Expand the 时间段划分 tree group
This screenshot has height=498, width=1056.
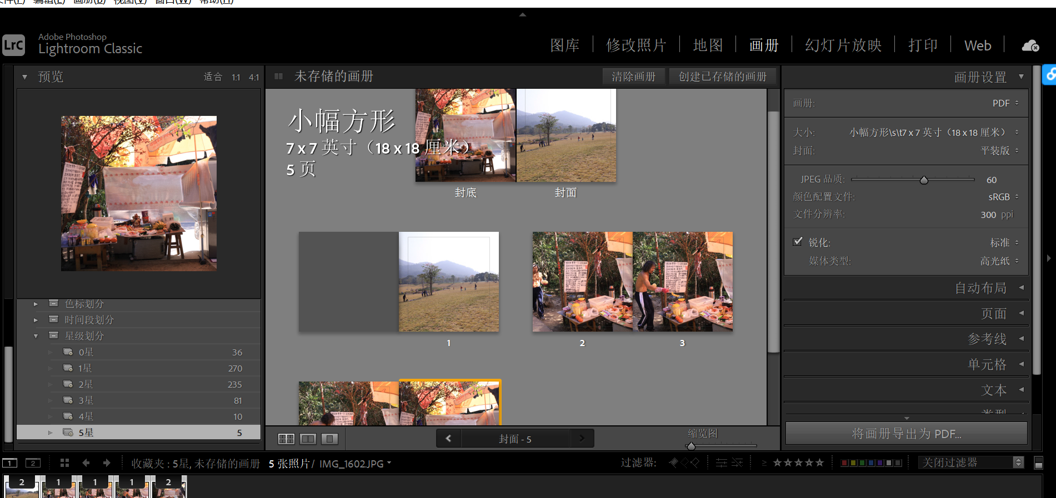click(x=36, y=320)
